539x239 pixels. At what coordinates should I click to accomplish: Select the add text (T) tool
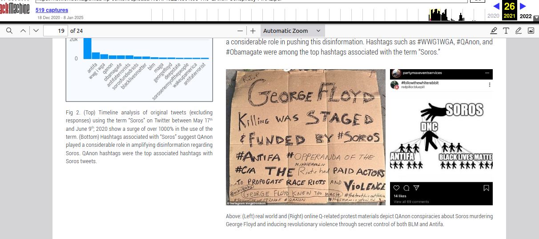[x=506, y=31]
